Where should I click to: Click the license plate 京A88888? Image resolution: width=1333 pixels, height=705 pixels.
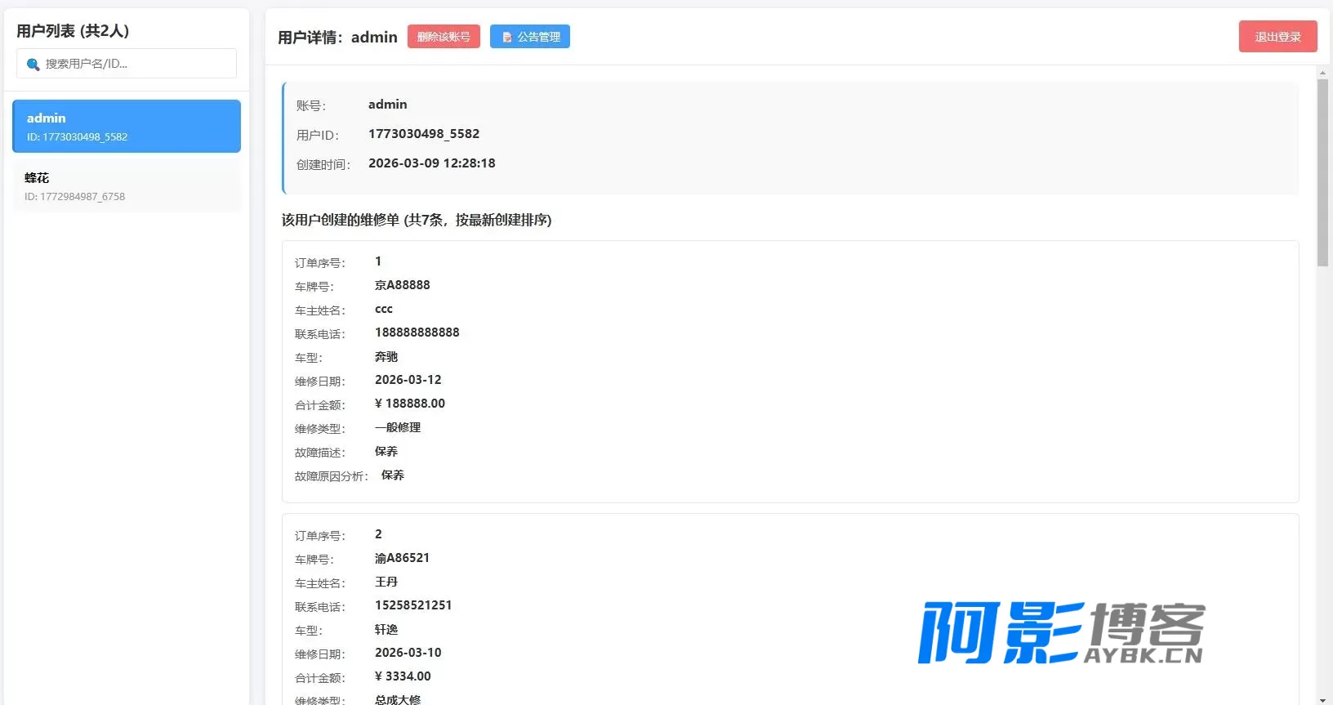(x=403, y=285)
